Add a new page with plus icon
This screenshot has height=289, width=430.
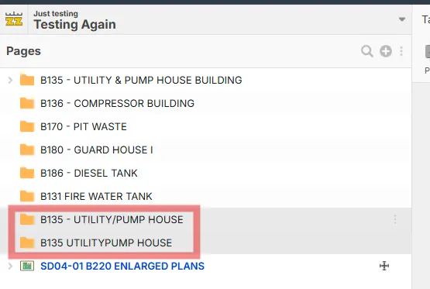(x=386, y=51)
